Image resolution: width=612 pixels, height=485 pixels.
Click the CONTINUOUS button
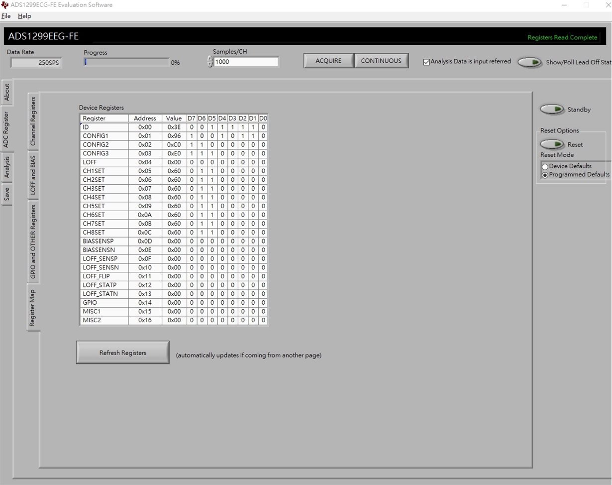point(381,61)
